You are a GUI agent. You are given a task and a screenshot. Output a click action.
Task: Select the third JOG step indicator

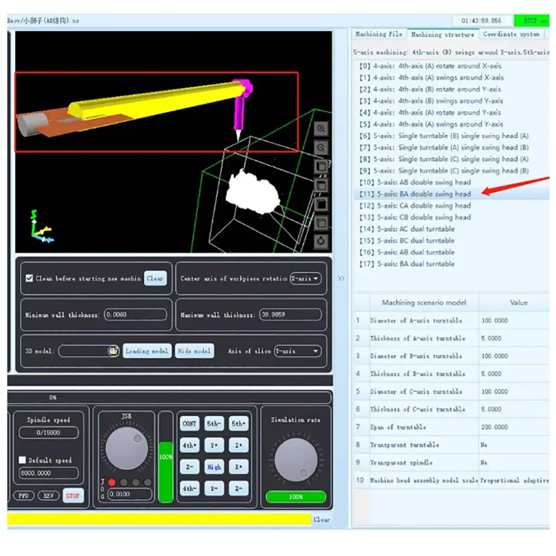[x=136, y=482]
